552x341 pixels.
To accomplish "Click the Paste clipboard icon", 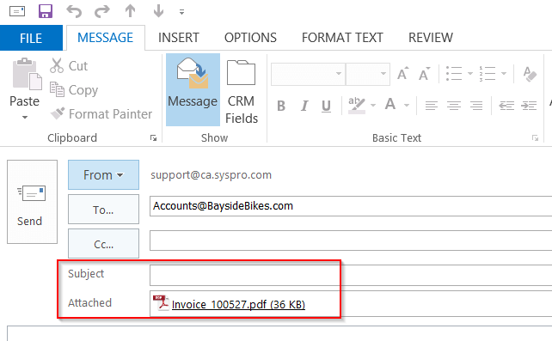I will [x=27, y=74].
